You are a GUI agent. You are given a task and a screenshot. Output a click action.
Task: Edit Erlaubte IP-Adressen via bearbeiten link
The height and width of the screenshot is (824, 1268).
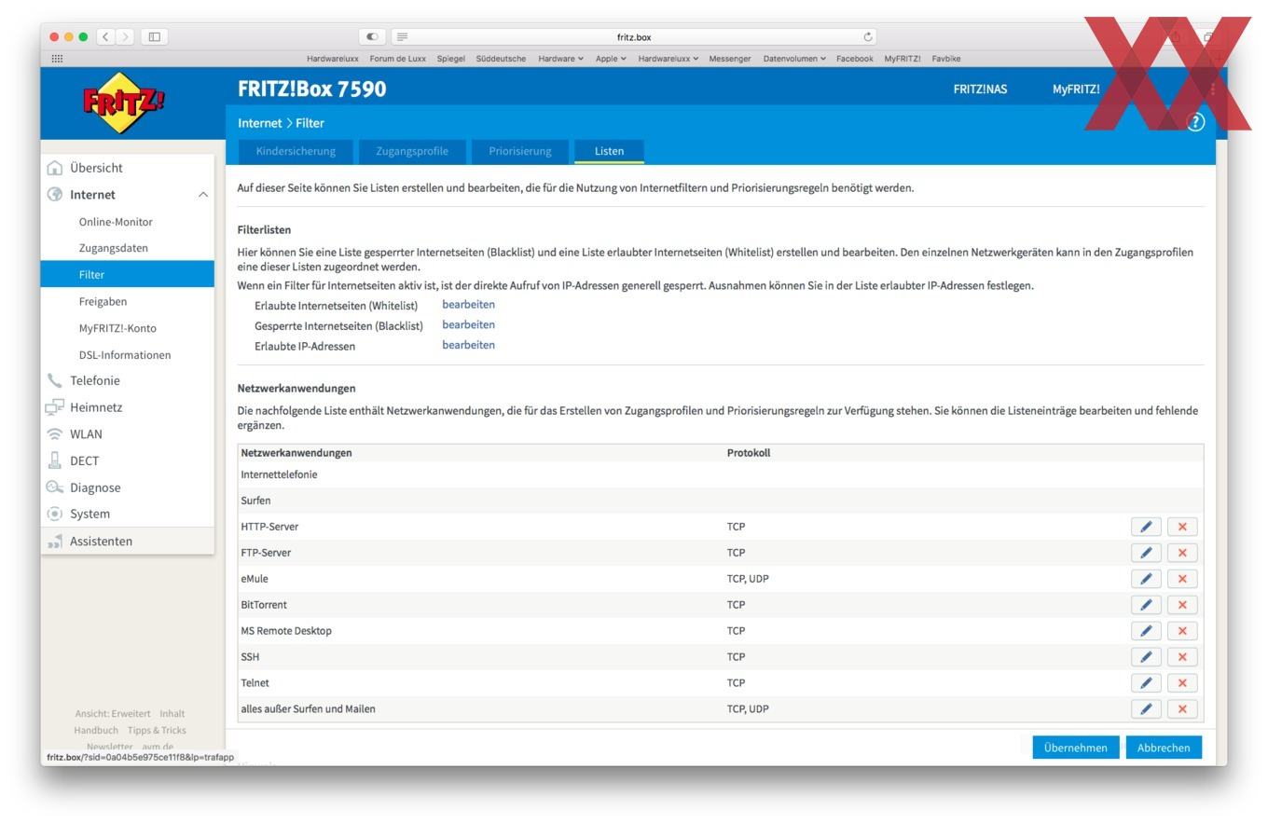tap(468, 345)
